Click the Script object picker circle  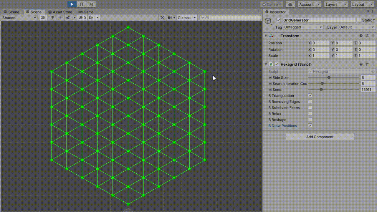373,72
